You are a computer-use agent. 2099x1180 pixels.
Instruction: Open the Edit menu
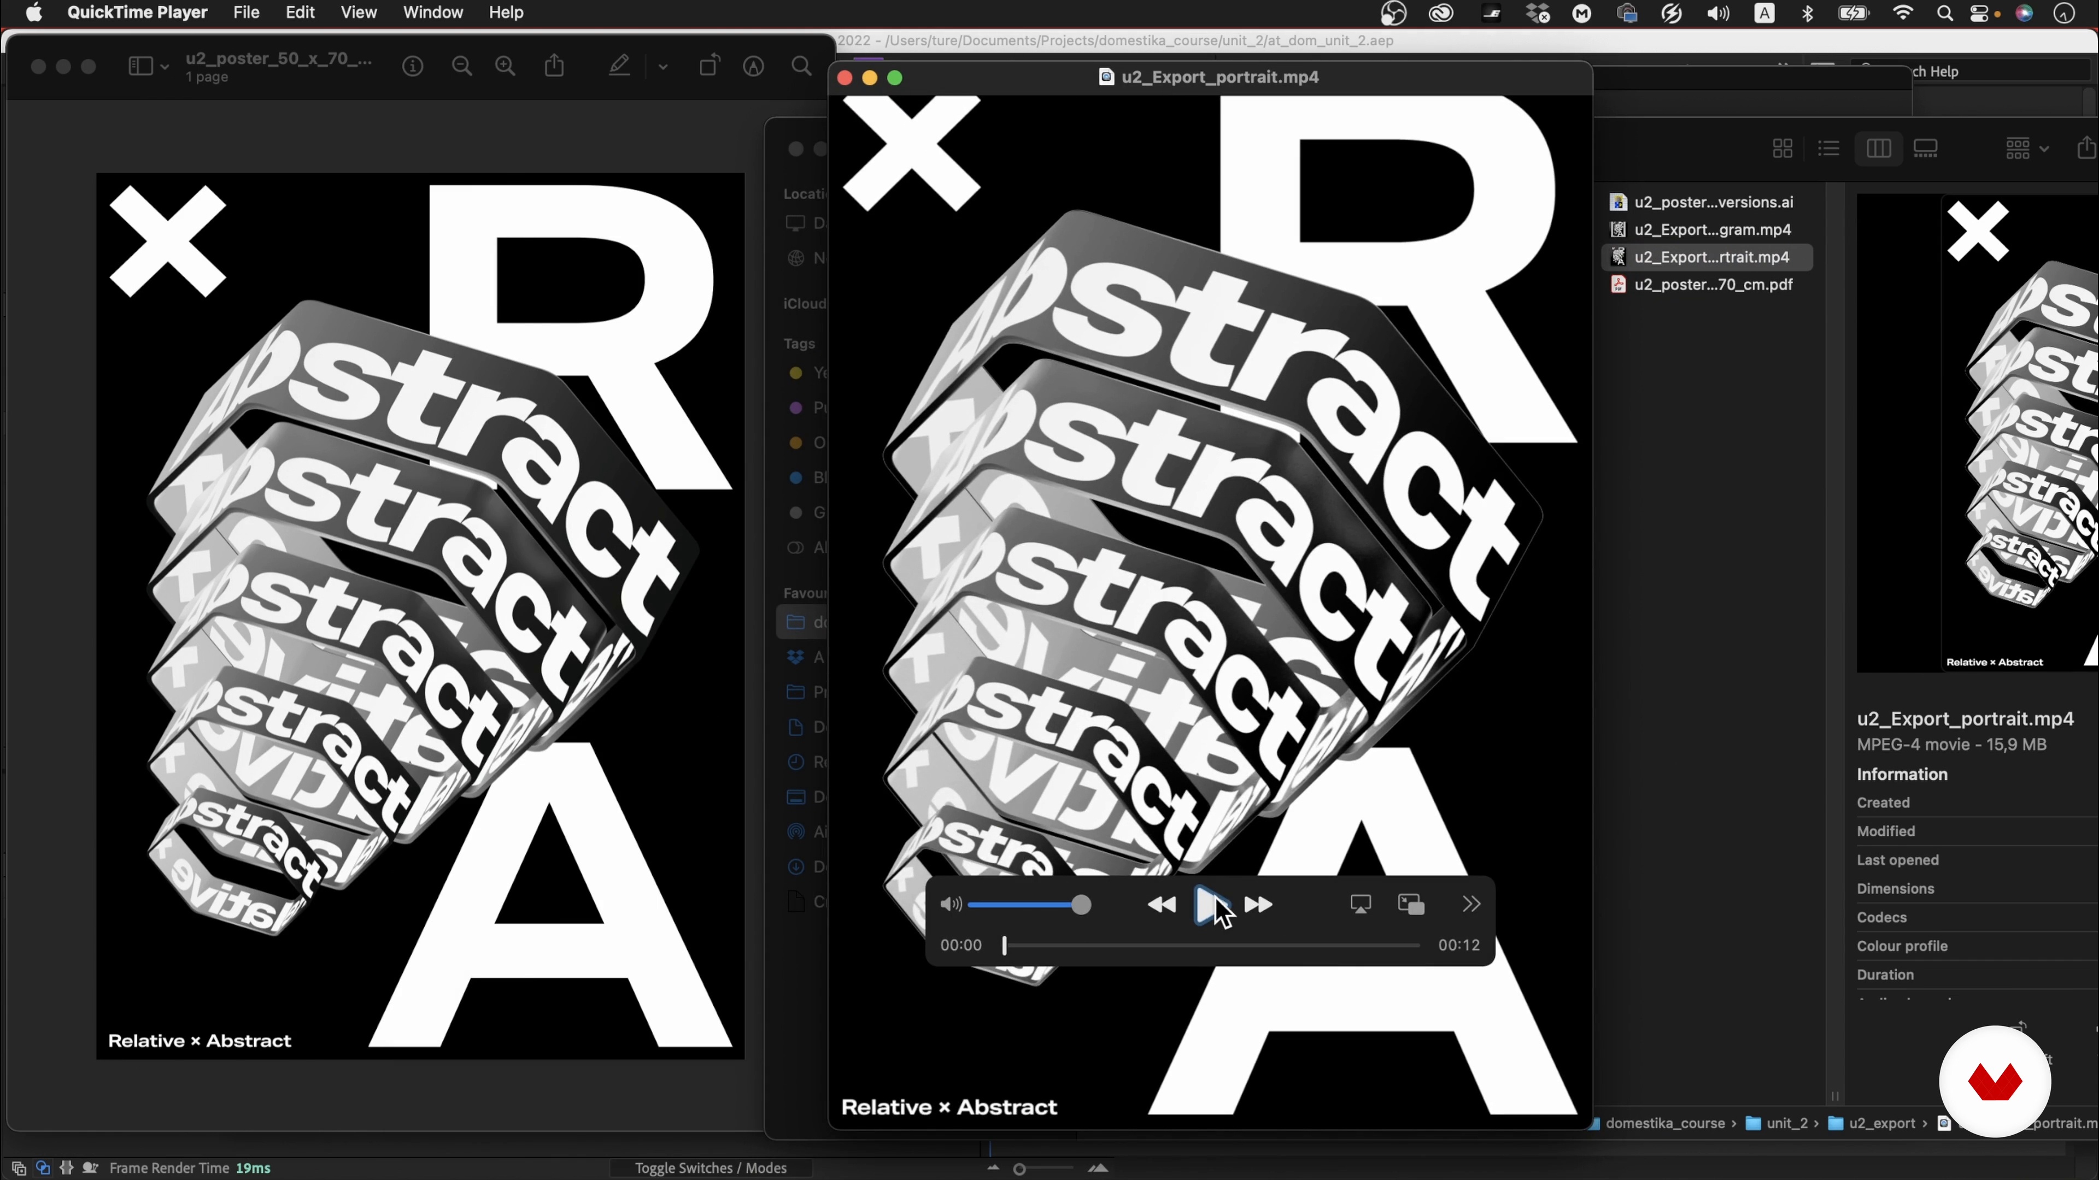[301, 13]
